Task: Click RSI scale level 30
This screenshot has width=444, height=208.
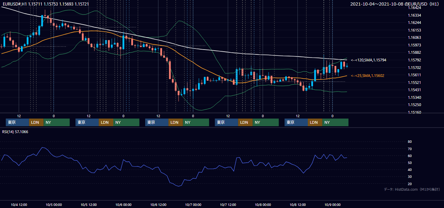Action: click(410, 177)
